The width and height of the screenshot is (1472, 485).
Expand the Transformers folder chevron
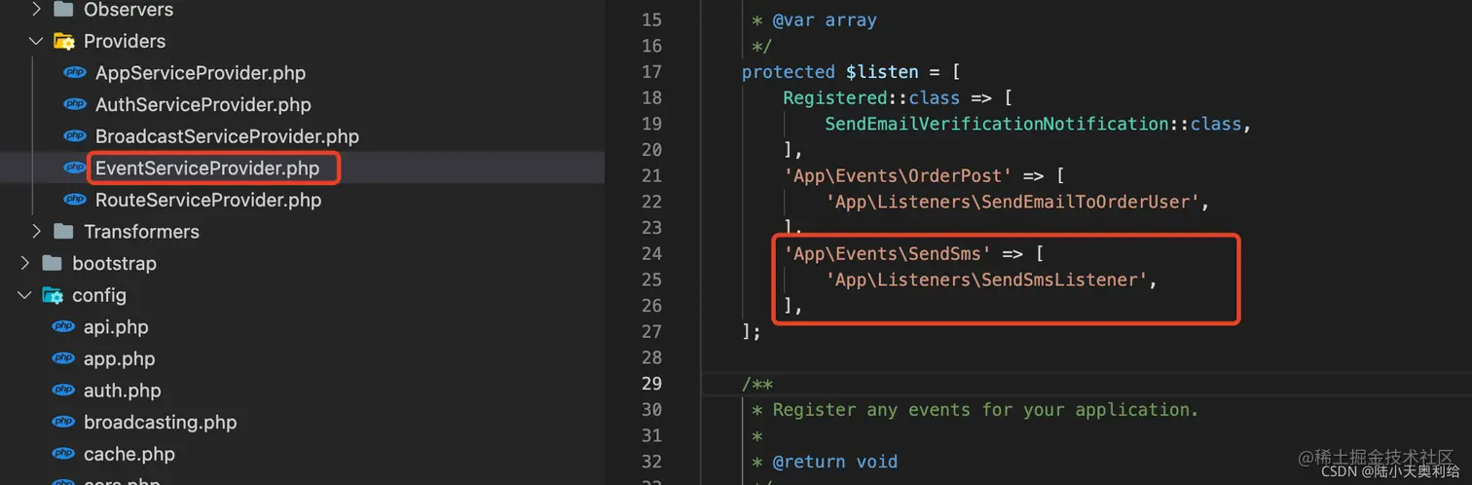pos(36,232)
